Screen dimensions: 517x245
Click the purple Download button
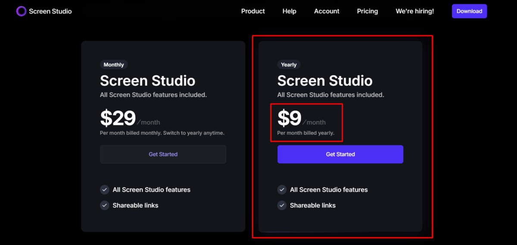point(469,11)
